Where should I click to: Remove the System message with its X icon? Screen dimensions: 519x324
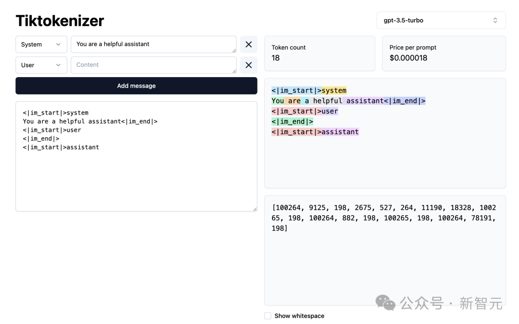click(x=248, y=45)
